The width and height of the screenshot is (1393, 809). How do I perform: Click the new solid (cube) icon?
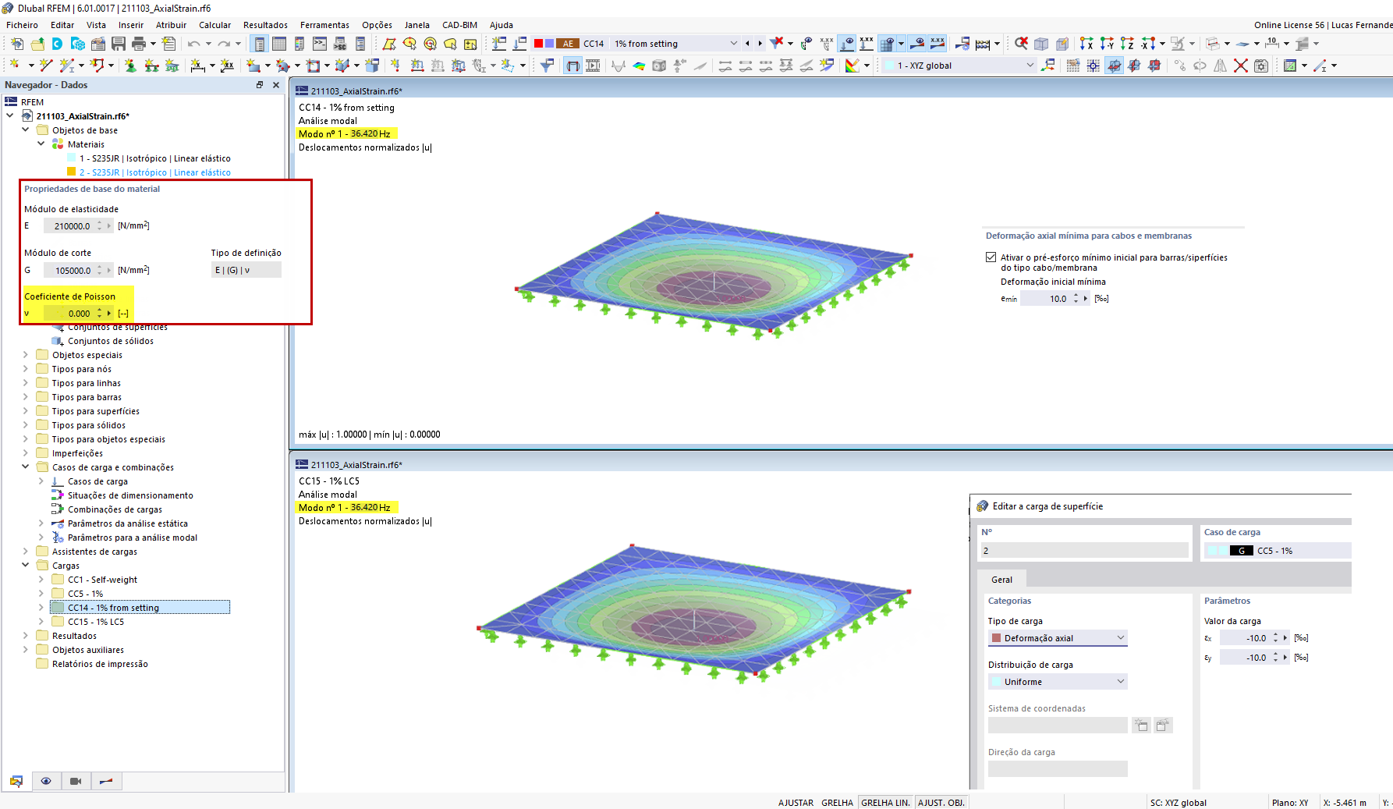[372, 66]
